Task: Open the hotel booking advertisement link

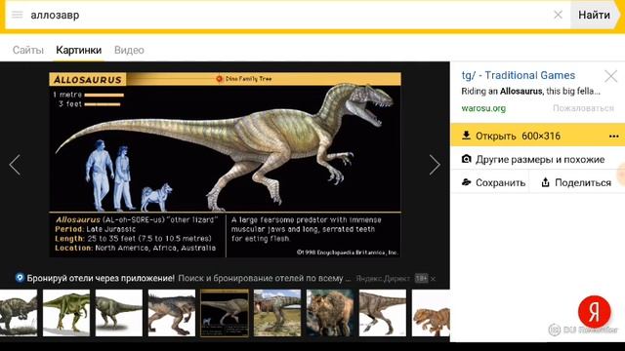Action: [183, 278]
